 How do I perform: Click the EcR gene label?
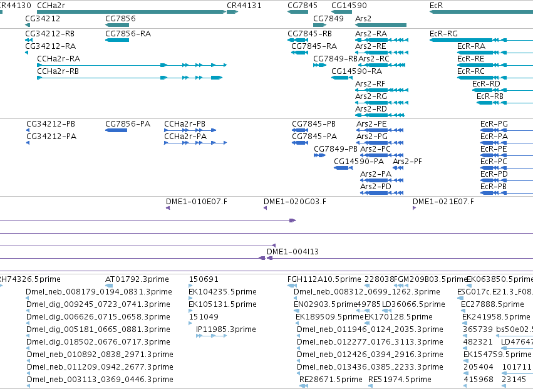(x=436, y=6)
